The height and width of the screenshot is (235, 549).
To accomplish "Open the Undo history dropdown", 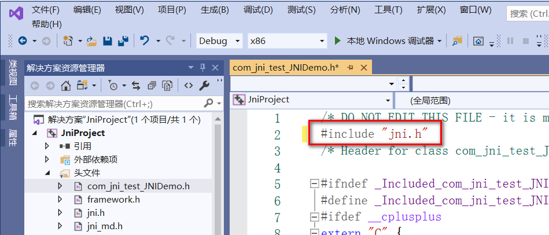I will 158,41.
